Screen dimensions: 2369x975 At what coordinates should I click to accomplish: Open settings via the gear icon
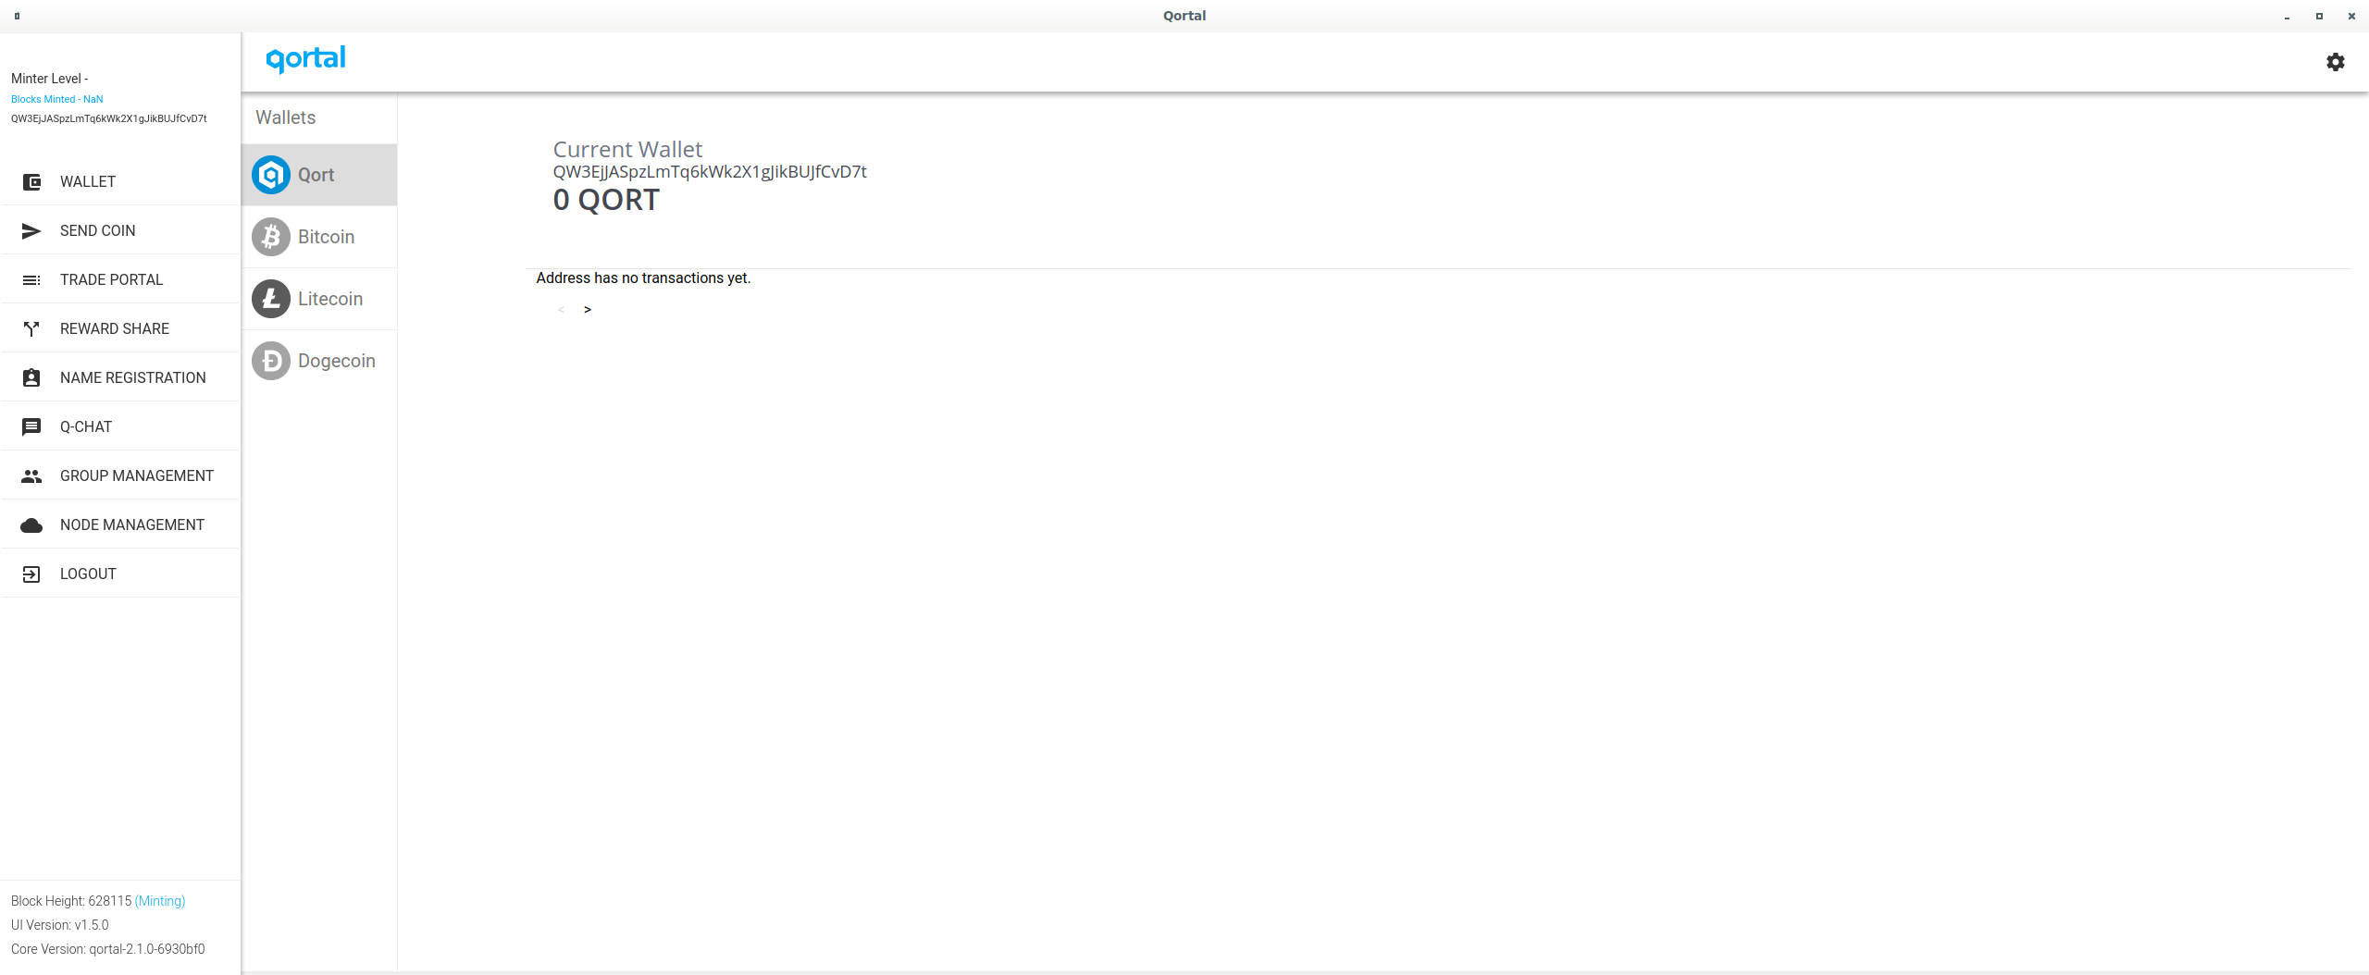2336,62
